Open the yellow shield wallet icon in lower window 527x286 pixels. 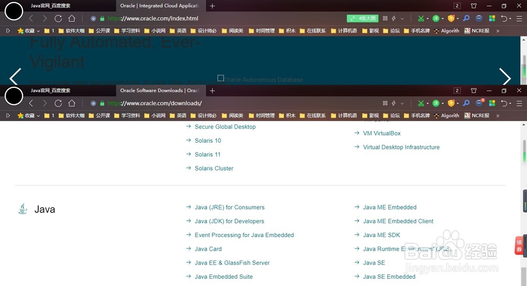pyautogui.click(x=451, y=103)
